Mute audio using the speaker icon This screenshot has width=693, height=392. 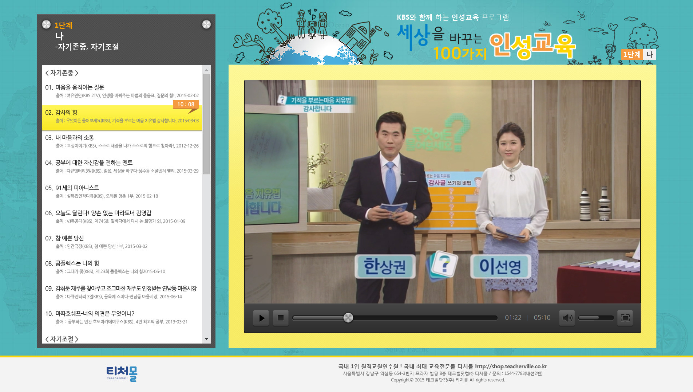click(x=567, y=318)
